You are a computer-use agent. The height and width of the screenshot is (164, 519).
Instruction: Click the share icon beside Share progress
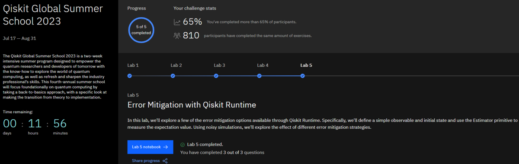[165, 161]
